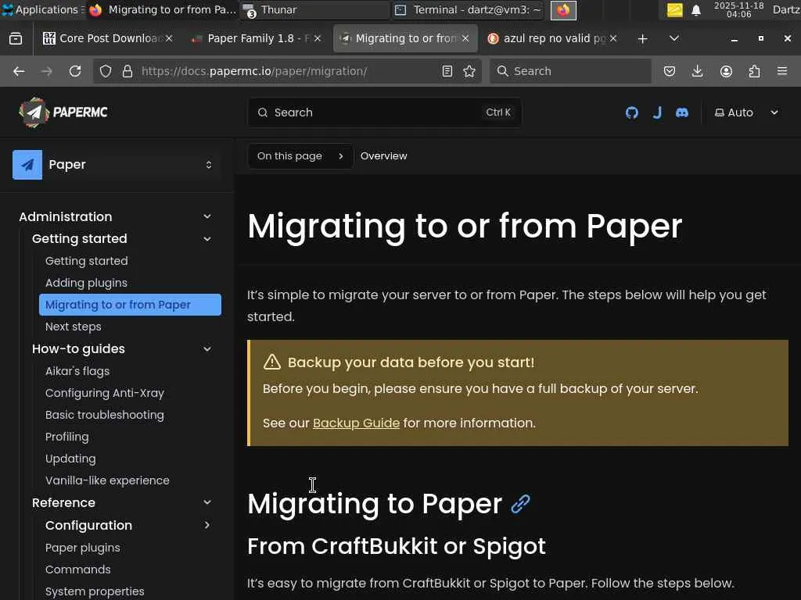Click the yellow mail tray icon

[x=674, y=10]
